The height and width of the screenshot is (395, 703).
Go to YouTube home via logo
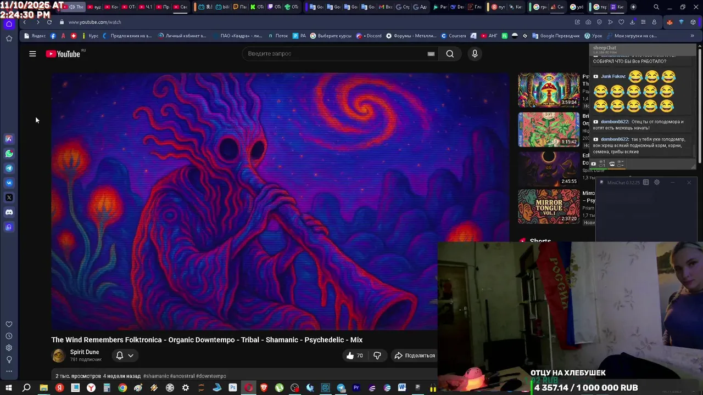click(x=63, y=54)
